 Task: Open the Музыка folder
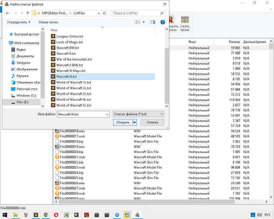click(x=19, y=76)
